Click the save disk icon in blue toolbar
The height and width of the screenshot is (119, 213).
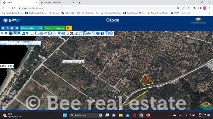[x=17, y=28]
